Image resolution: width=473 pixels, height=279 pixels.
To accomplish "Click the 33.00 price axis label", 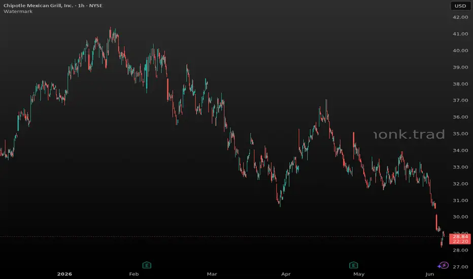I will coord(460,167).
